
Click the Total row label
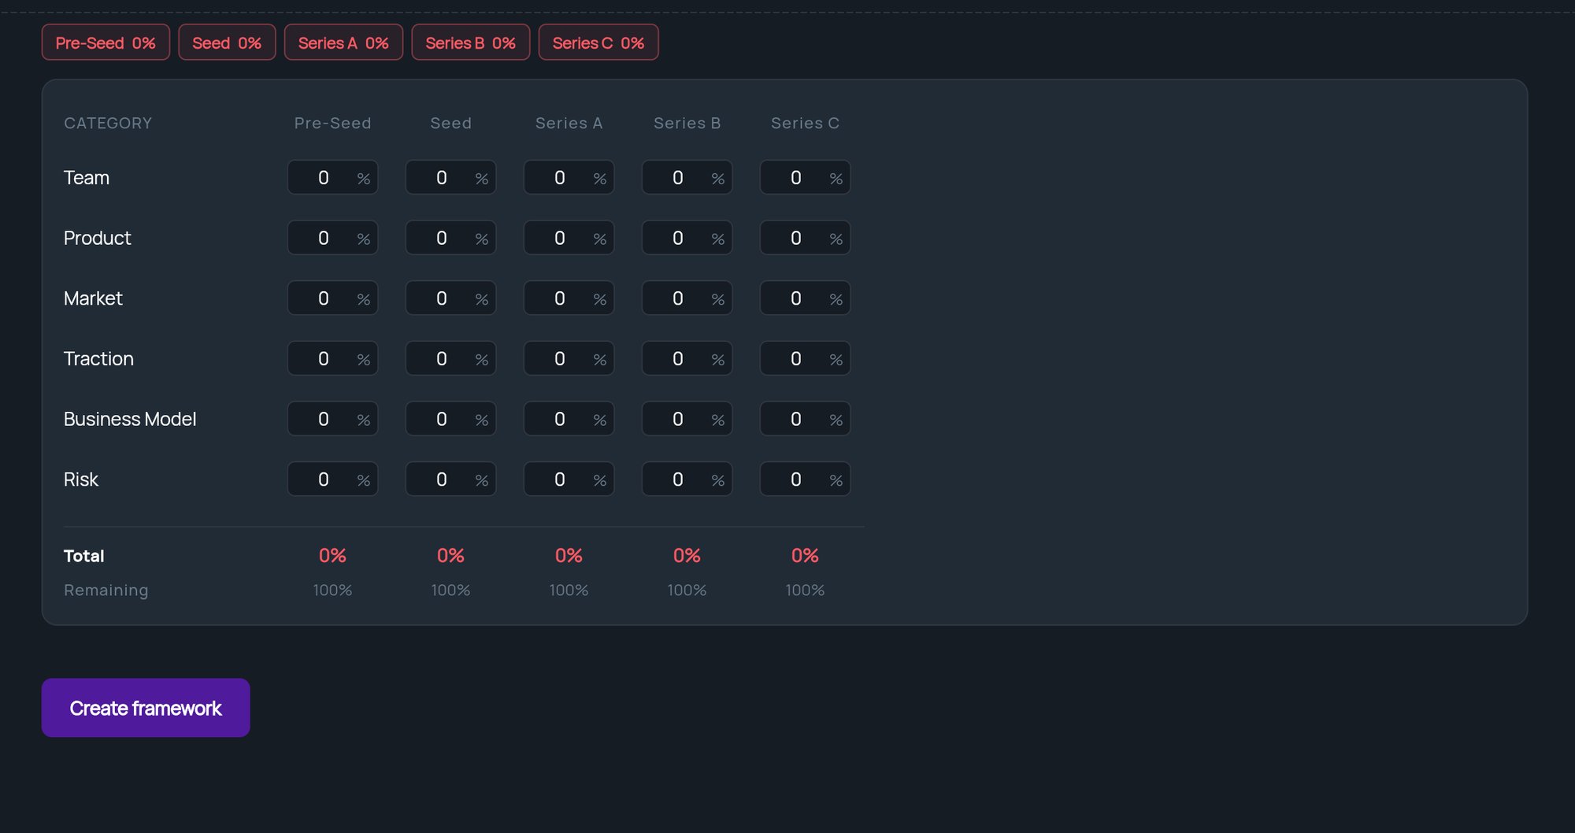click(83, 556)
